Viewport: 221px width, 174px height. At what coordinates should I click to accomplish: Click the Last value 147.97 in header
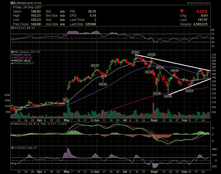tap(203, 20)
